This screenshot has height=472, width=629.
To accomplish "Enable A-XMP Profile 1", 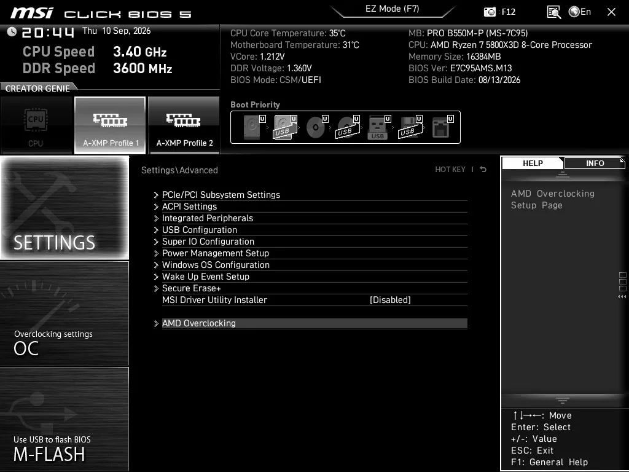I will [x=111, y=125].
